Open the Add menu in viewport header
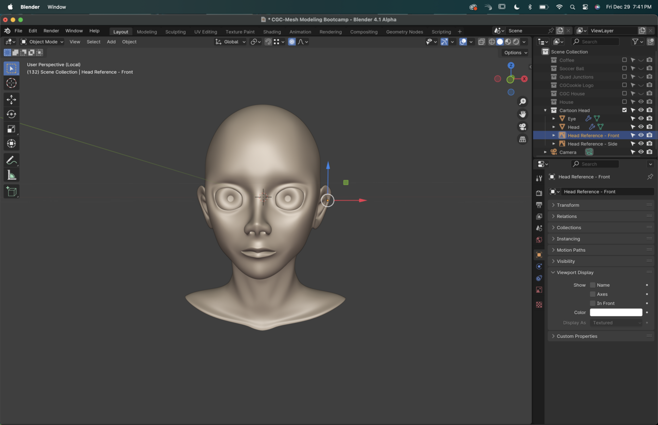658x425 pixels. [x=111, y=42]
